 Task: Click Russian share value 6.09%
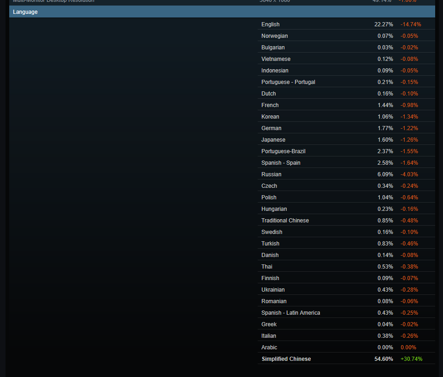[x=385, y=174]
